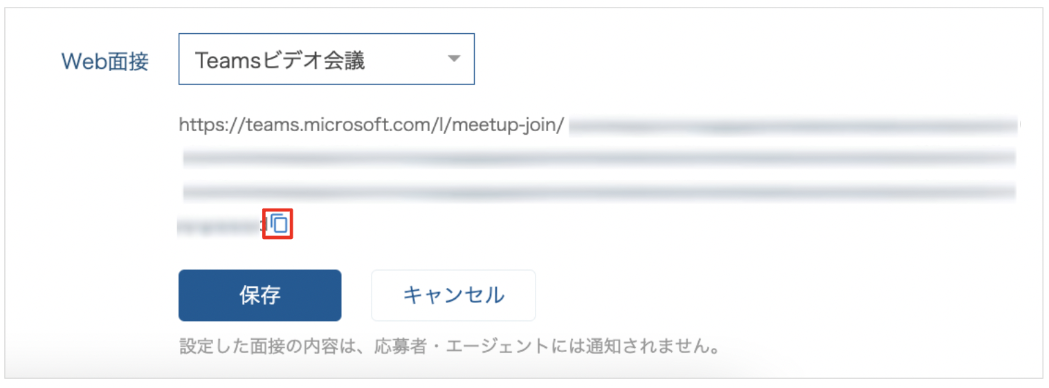The height and width of the screenshot is (388, 1049).
Task: Cancel editing with the キャンセル button
Action: coord(453,295)
